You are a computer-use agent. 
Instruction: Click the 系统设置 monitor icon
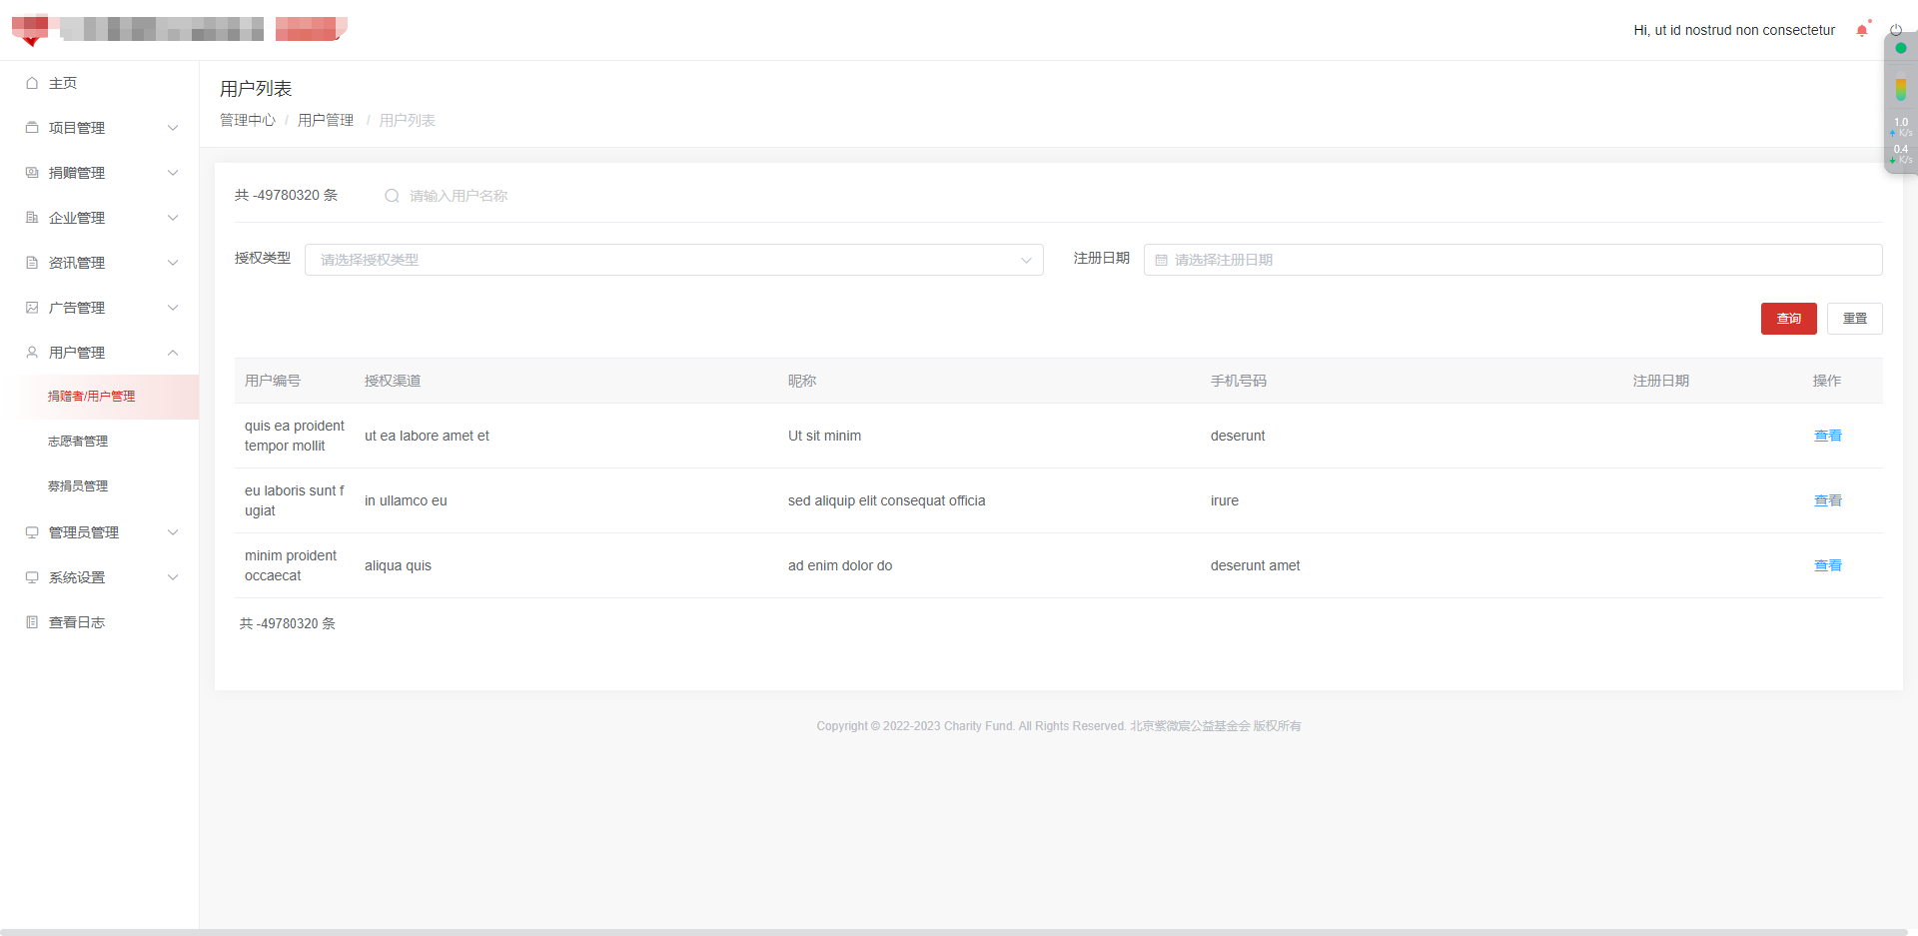point(32,577)
